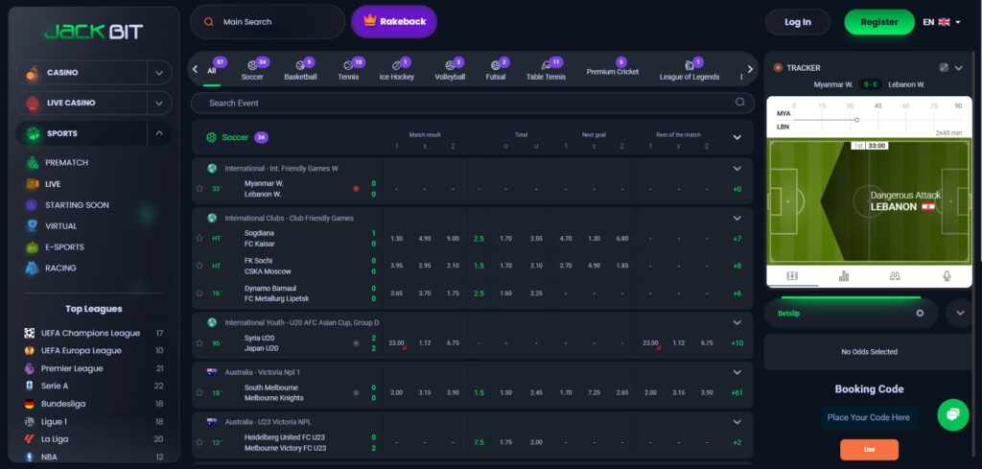Favorite the Myanmar W. vs Lebanon W. match
The image size is (982, 469).
[199, 188]
